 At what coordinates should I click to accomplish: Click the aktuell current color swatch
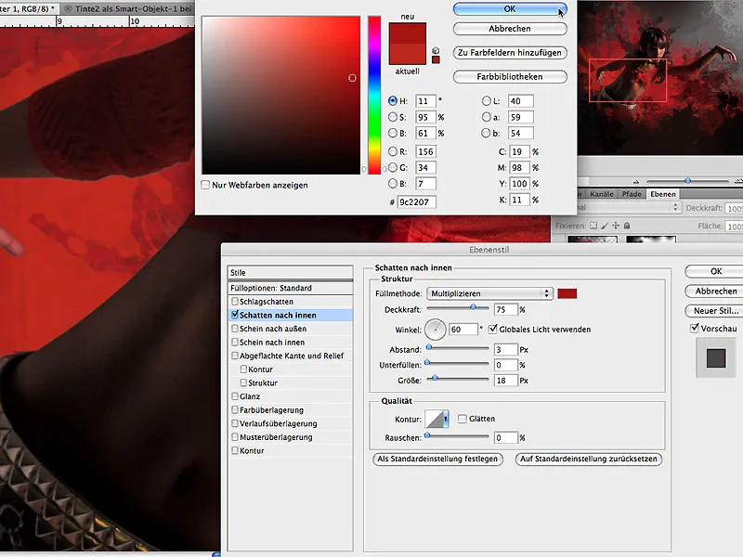click(408, 54)
